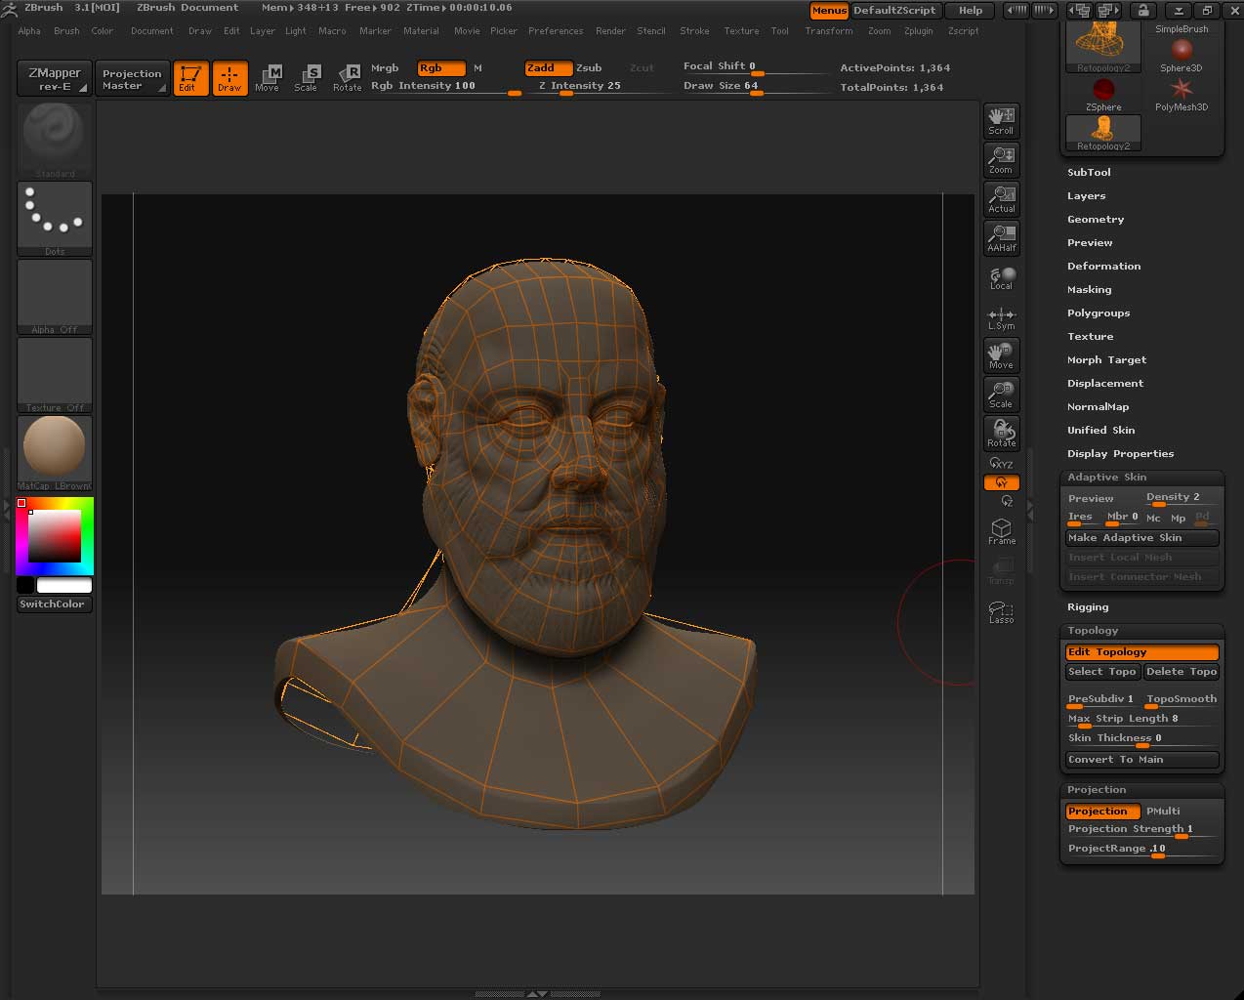This screenshot has height=1000, width=1244.
Task: Click the Move hand icon in right shelf
Action: [1001, 354]
